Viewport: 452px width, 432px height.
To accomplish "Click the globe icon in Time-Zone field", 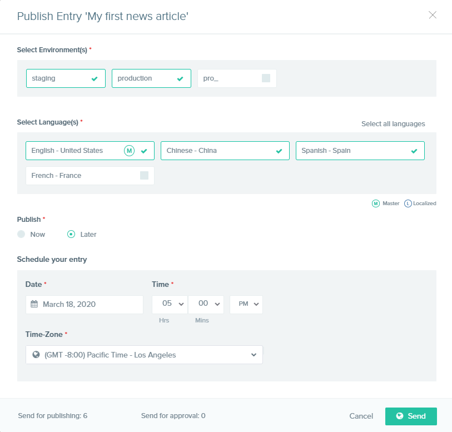I will 35,355.
